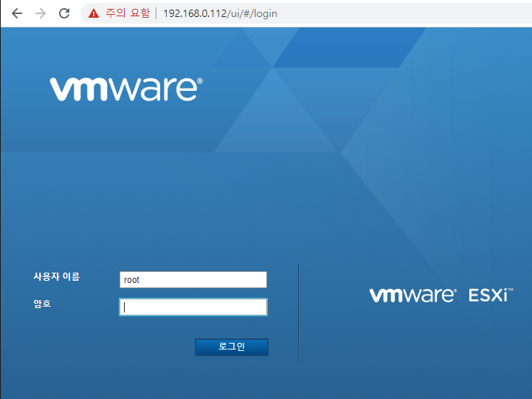Click the '암호' label

point(42,304)
